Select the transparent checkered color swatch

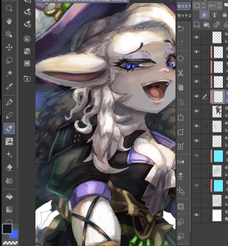(10, 243)
